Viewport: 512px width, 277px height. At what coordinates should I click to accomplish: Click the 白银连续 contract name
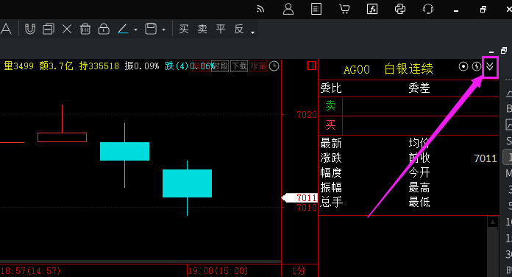point(408,69)
